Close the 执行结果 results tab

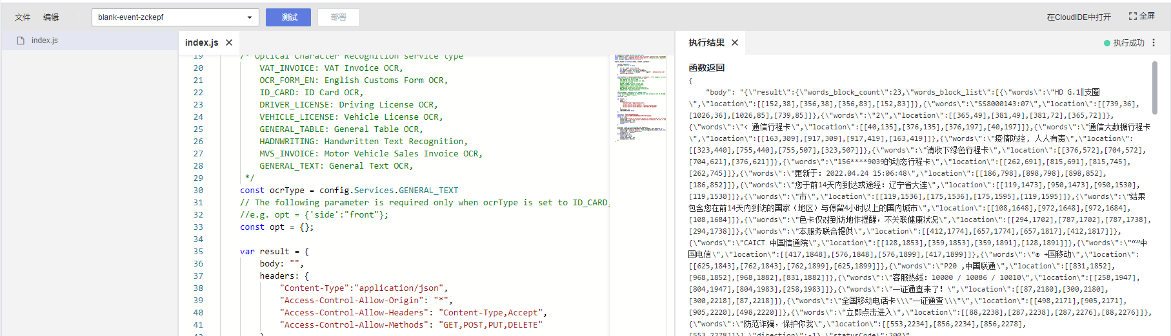pos(735,42)
